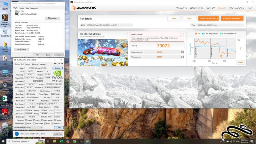
Task: Open the Excel file on desktop
Action: tap(5, 101)
